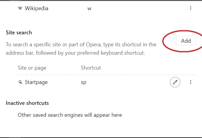
Task: Click the 'Inactive shortcuts' section heading
Action: tap(27, 103)
